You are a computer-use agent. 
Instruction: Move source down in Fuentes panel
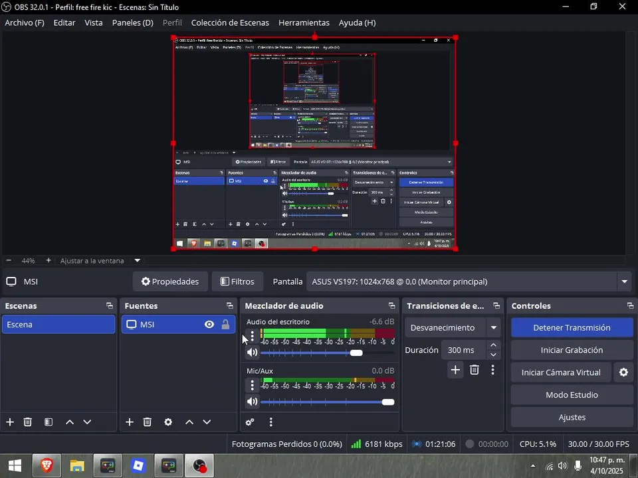pos(207,422)
